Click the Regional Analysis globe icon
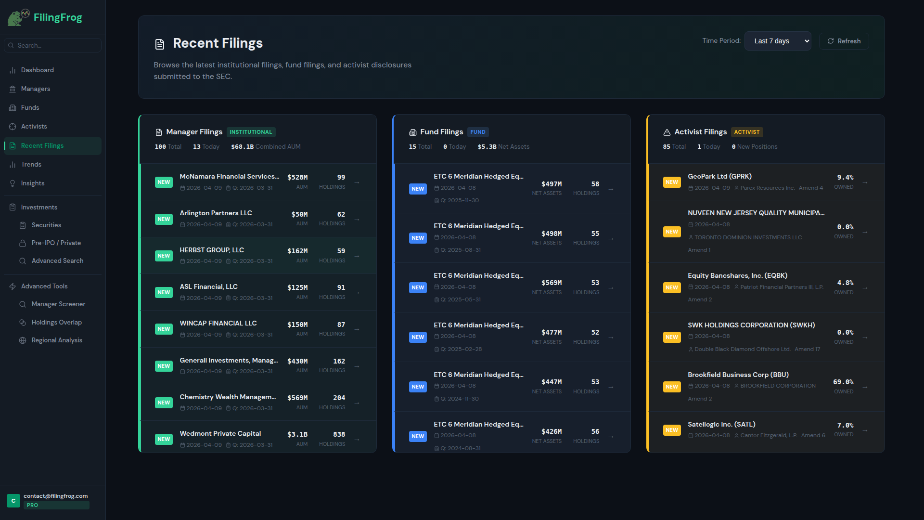 pyautogui.click(x=23, y=340)
